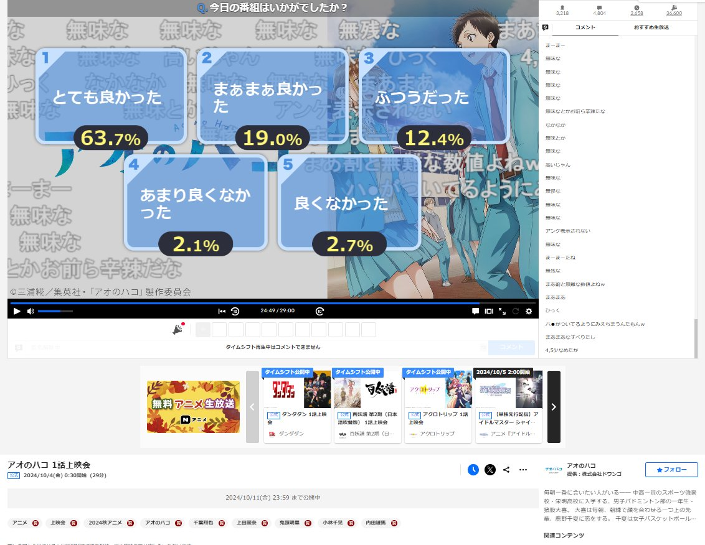Switch the player to theater mode
Screen dimensions: 705x545
[x=489, y=311]
